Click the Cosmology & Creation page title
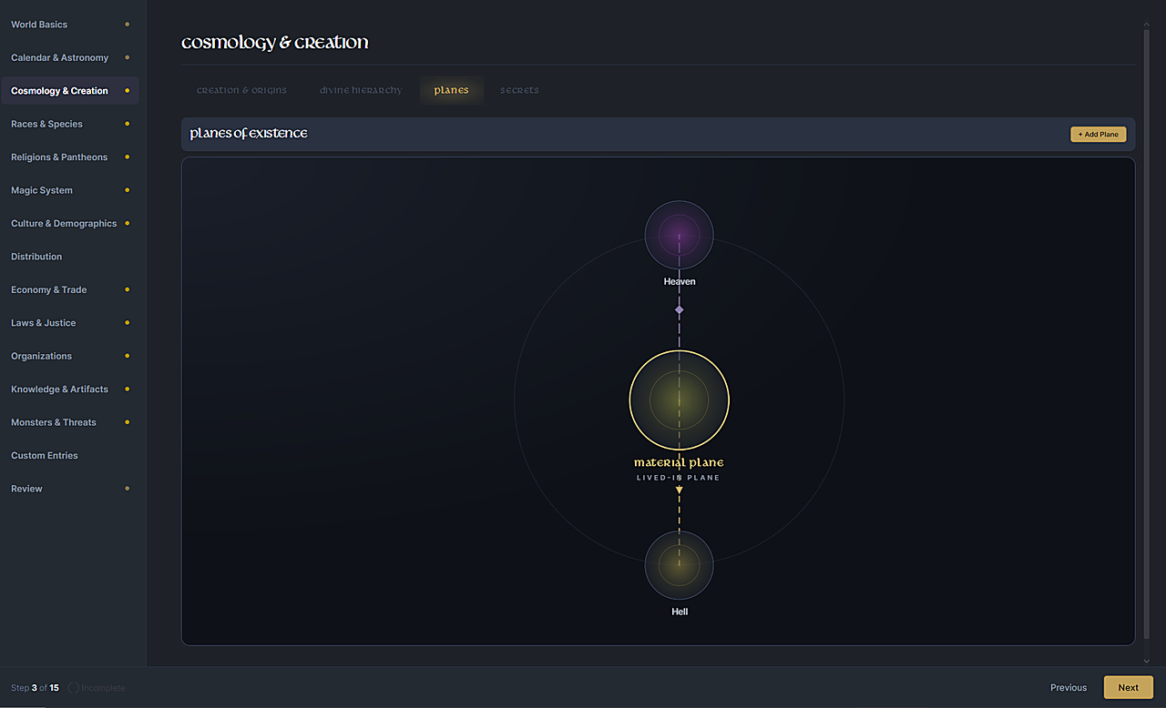 click(x=275, y=43)
